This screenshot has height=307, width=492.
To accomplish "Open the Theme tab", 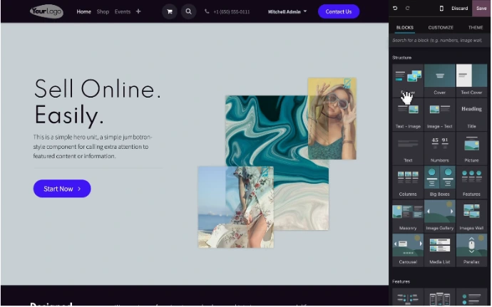I will pyautogui.click(x=475, y=27).
